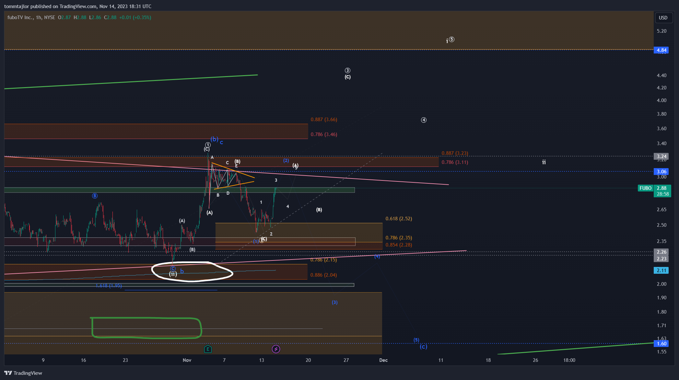The image size is (679, 380).
Task: Click wave number 3 label
Action: tap(276, 180)
